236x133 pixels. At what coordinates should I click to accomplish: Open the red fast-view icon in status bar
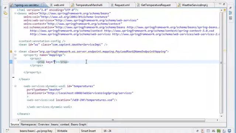(203, 131)
